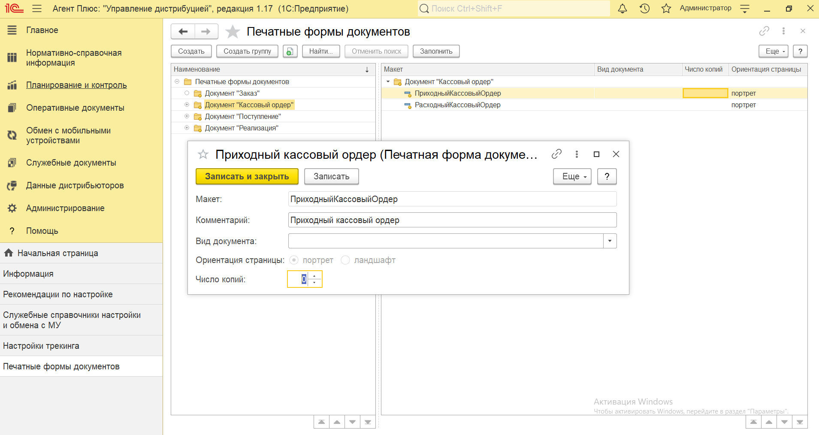
Task: Open the Еще dropdown in the dialog
Action: coord(572,176)
